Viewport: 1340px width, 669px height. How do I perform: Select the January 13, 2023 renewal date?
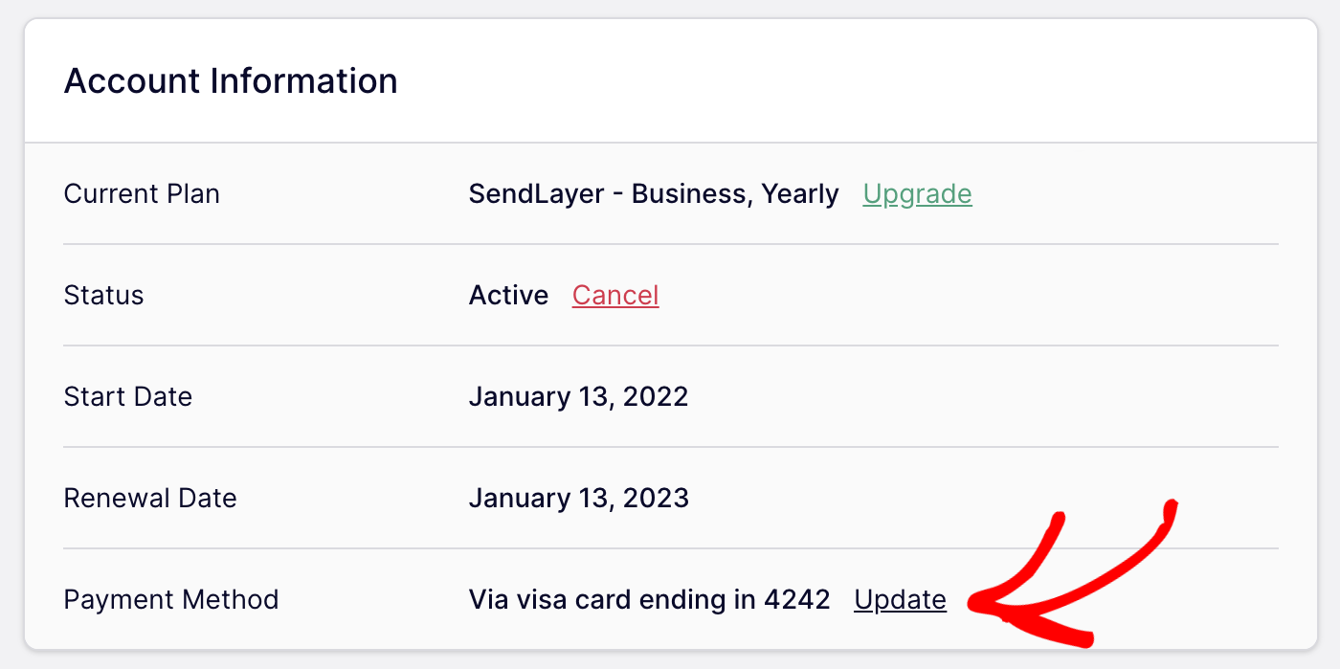(x=578, y=498)
